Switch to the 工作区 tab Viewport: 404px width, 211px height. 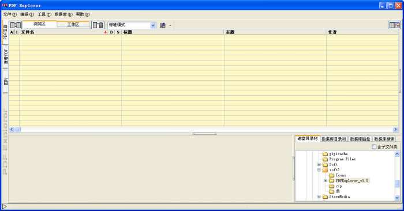click(73, 24)
